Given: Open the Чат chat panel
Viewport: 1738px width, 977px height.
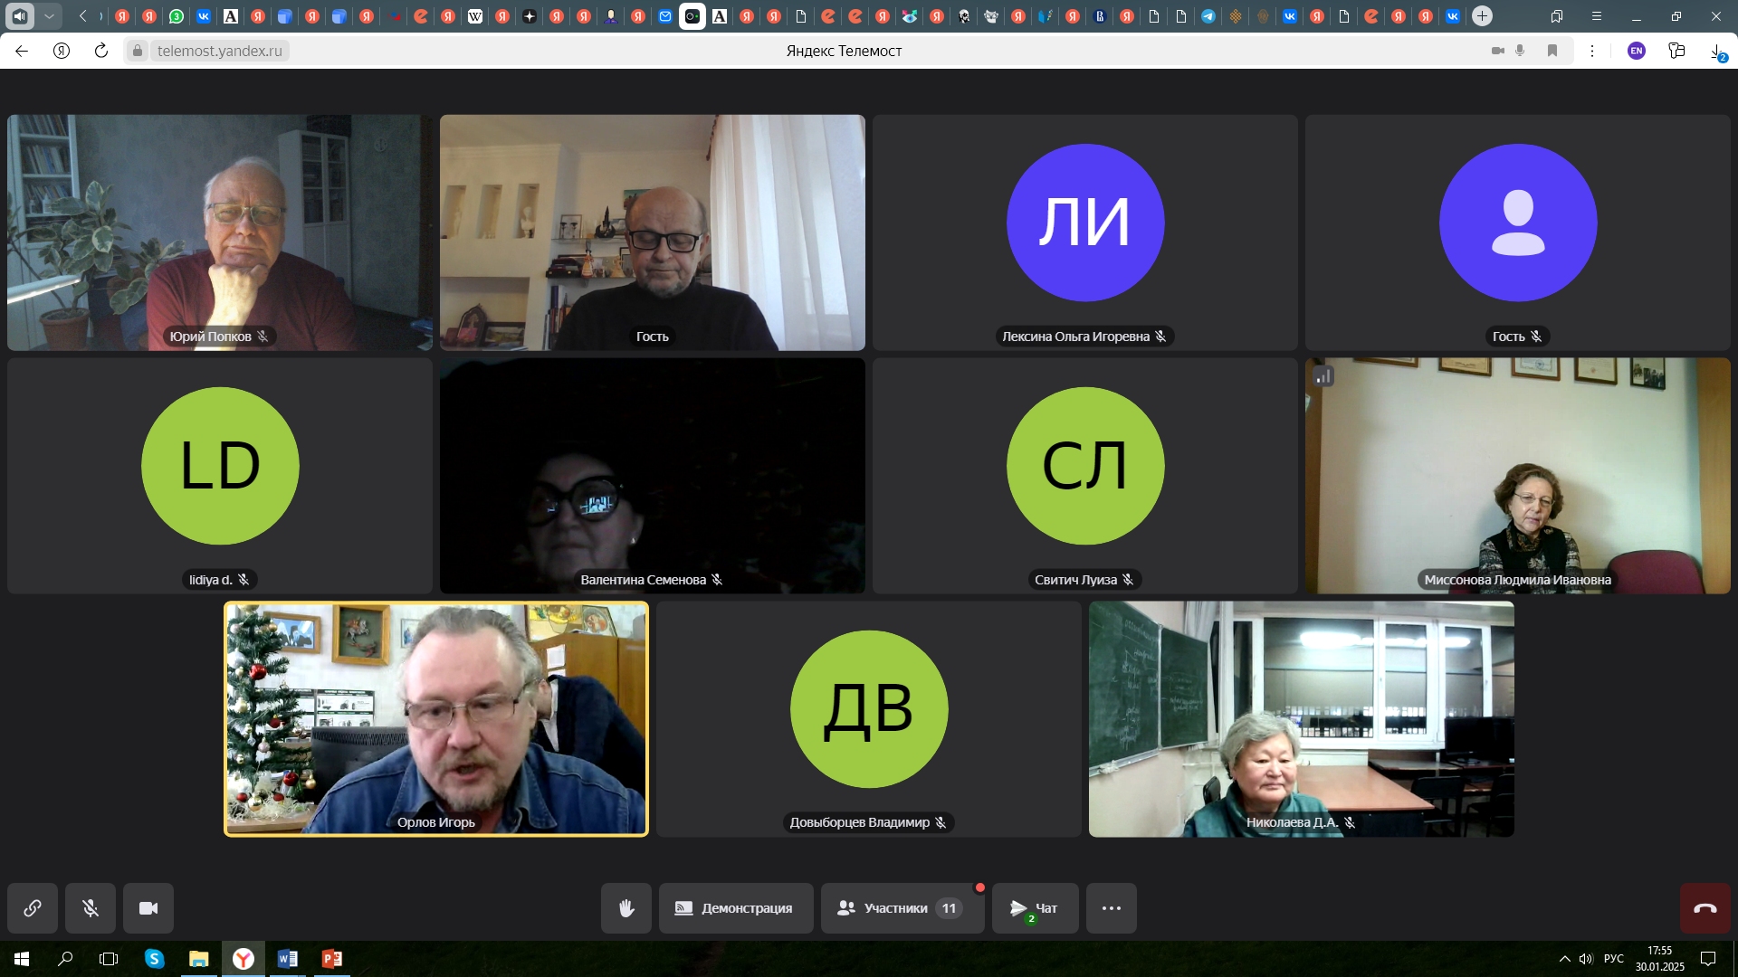Looking at the screenshot, I should point(1035,908).
